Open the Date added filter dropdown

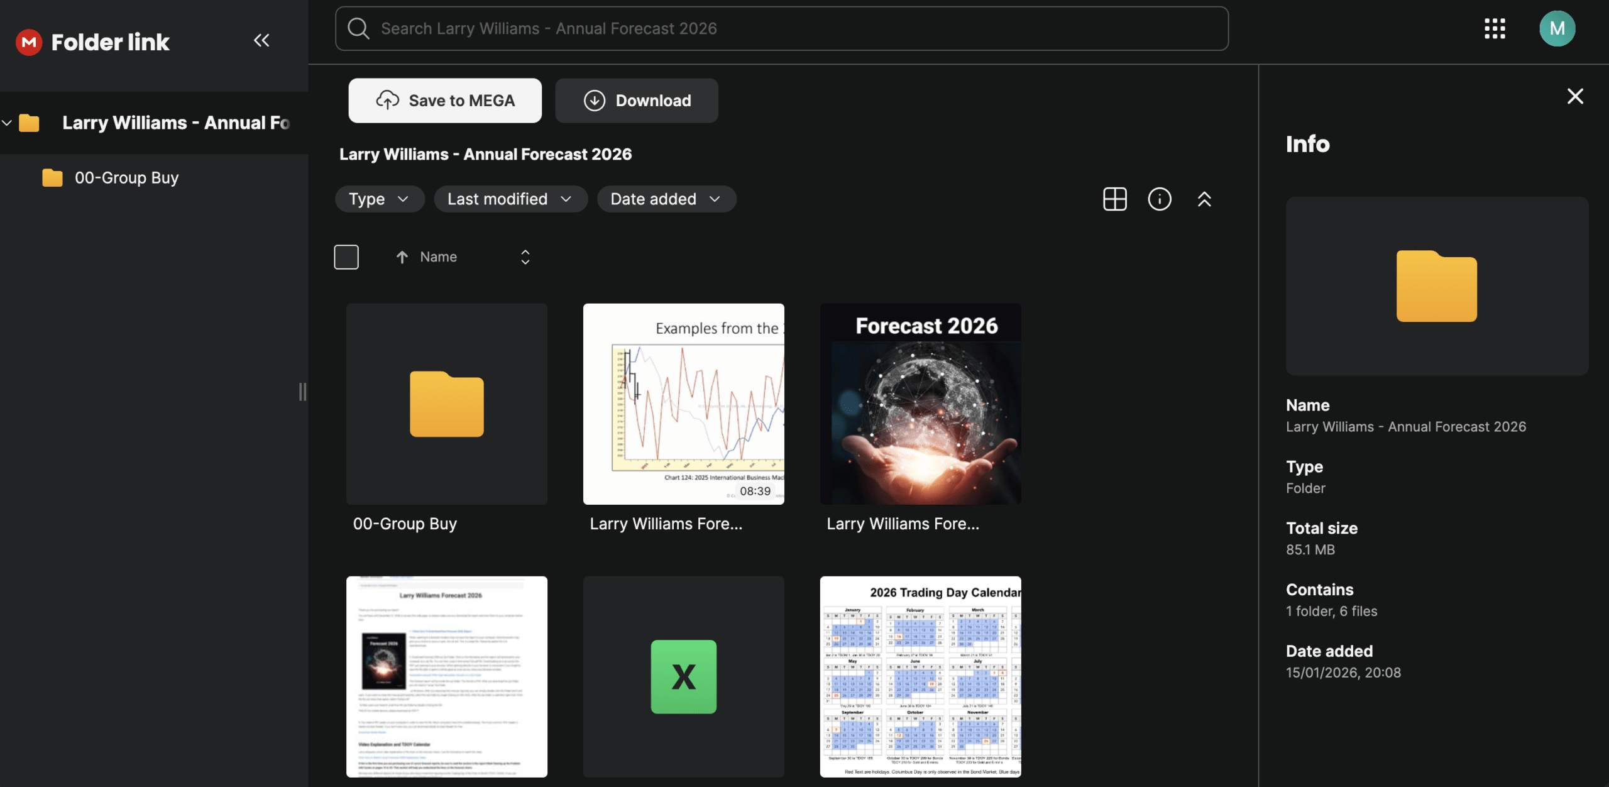click(x=666, y=199)
